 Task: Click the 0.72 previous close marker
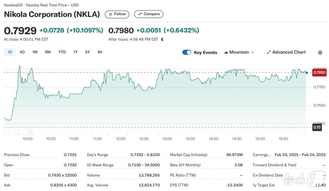pos(317,127)
